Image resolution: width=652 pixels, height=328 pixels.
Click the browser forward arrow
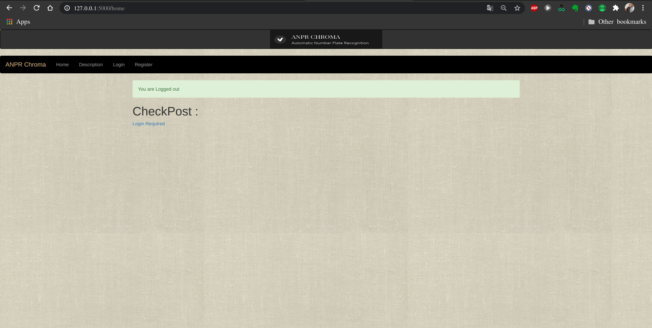click(x=23, y=8)
